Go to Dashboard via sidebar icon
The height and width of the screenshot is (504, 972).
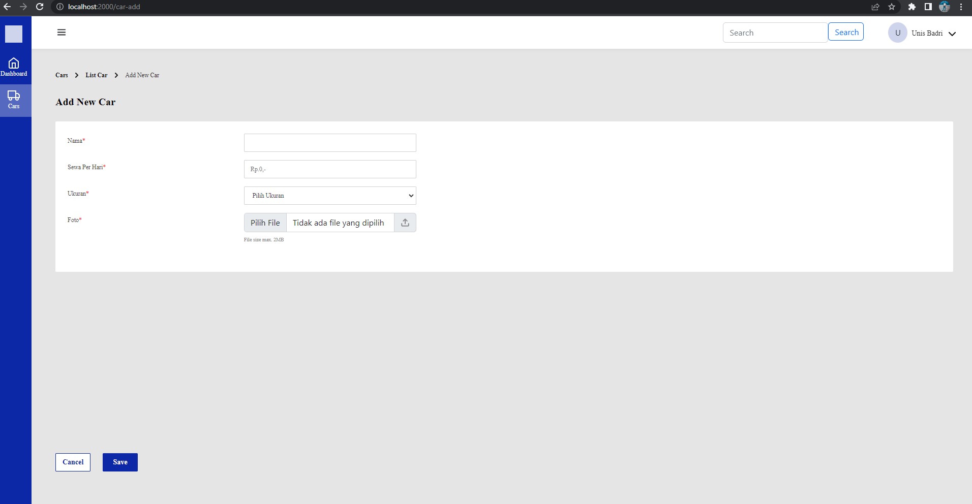point(14,66)
